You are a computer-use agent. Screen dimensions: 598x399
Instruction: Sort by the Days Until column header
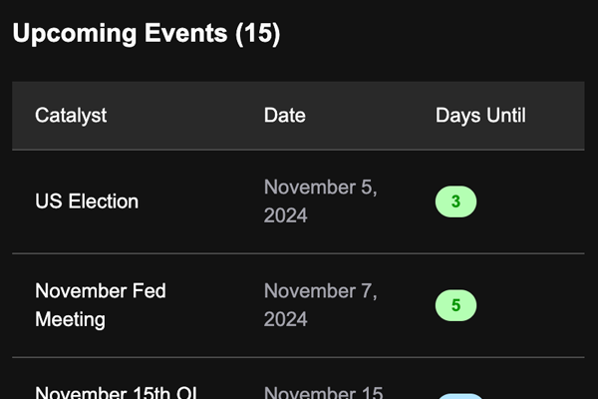[480, 115]
